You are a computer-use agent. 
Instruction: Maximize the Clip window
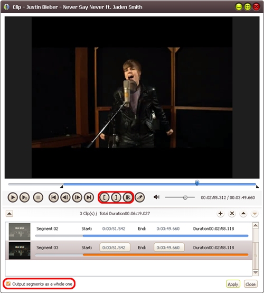(248, 7)
